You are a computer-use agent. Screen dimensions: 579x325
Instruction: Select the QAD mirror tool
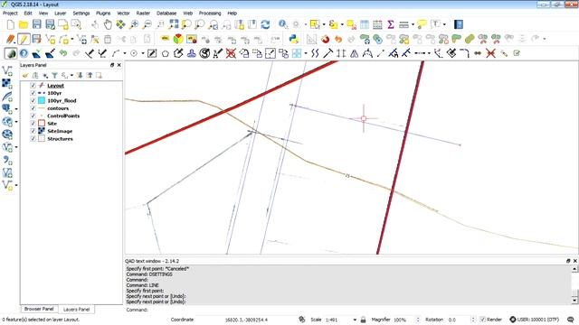pyautogui.click(x=354, y=53)
